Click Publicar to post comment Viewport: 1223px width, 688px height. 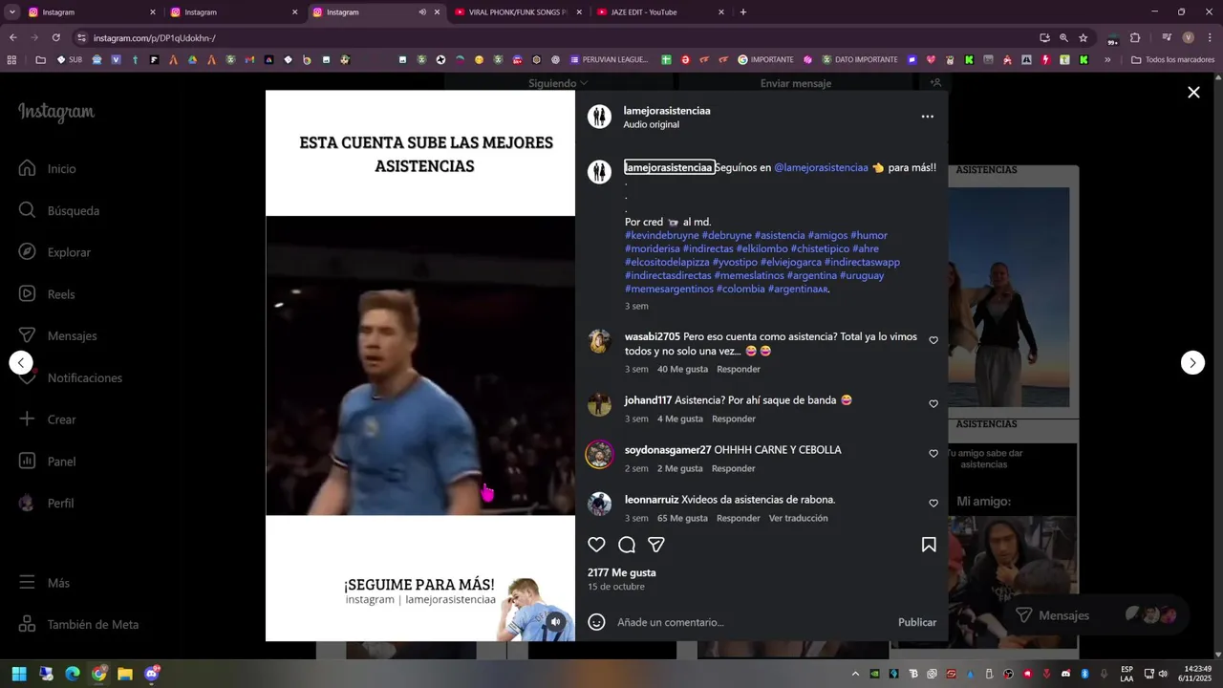(917, 622)
